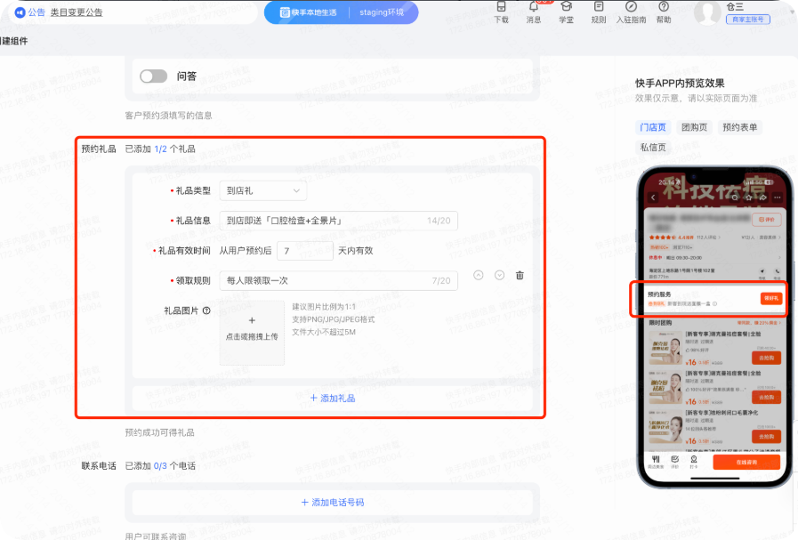The height and width of the screenshot is (540, 798).
Task: Open the 入驻指南 guide compass icon
Action: tap(631, 6)
